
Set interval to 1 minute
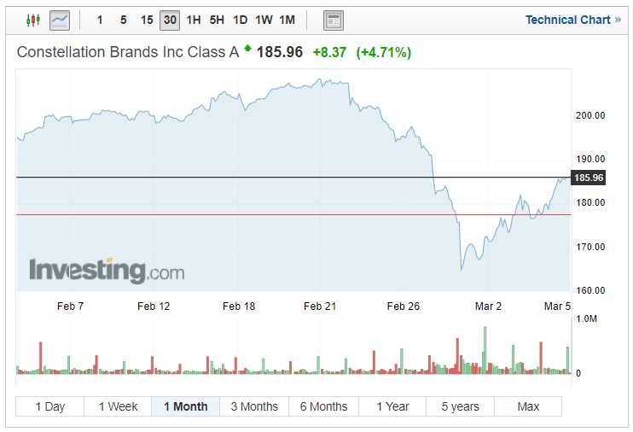coord(100,20)
